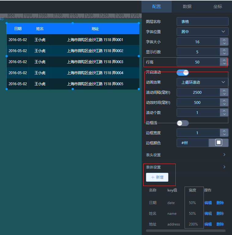Open the 边框颜色 color picker swatch

point(219,143)
